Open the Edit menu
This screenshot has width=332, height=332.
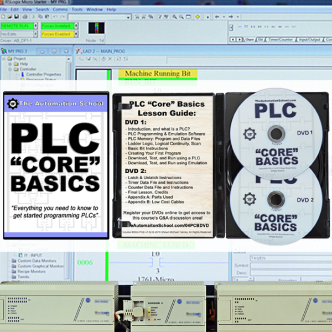(x=14, y=9)
